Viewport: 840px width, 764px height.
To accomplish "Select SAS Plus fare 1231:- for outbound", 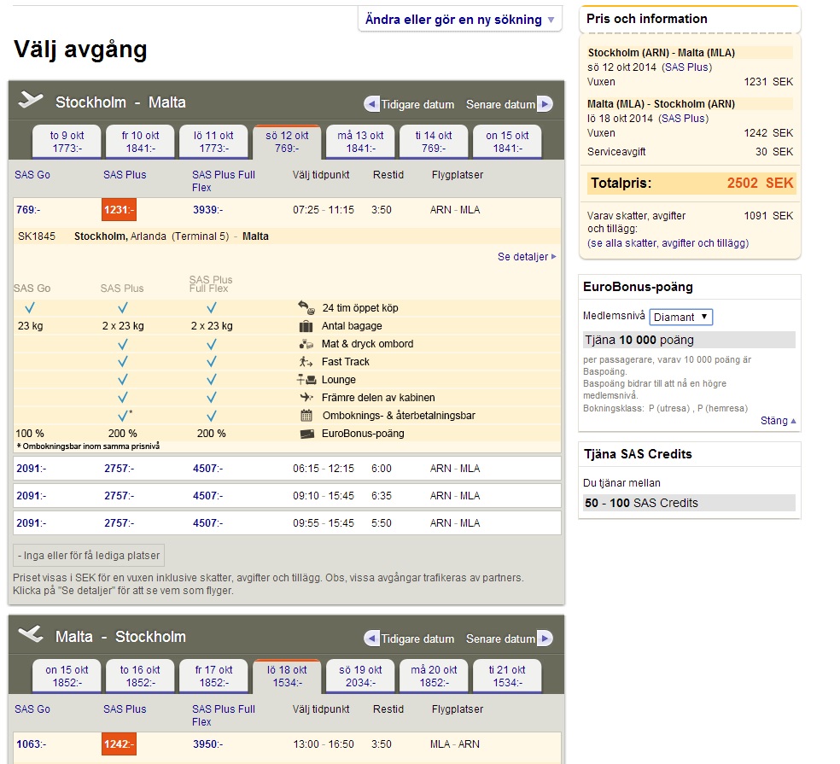I will pyautogui.click(x=119, y=210).
